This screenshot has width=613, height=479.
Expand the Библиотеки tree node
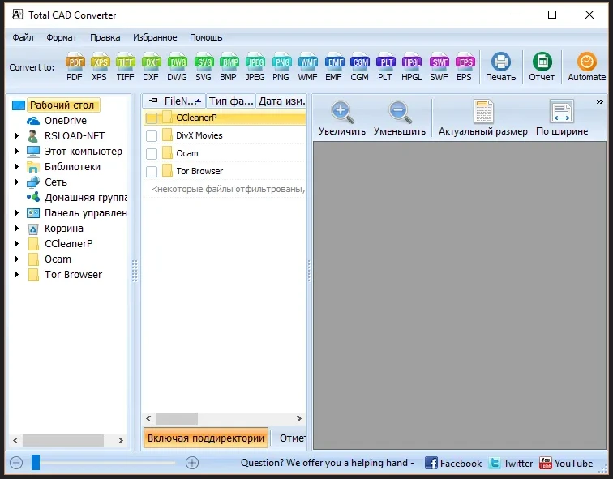pyautogui.click(x=16, y=167)
